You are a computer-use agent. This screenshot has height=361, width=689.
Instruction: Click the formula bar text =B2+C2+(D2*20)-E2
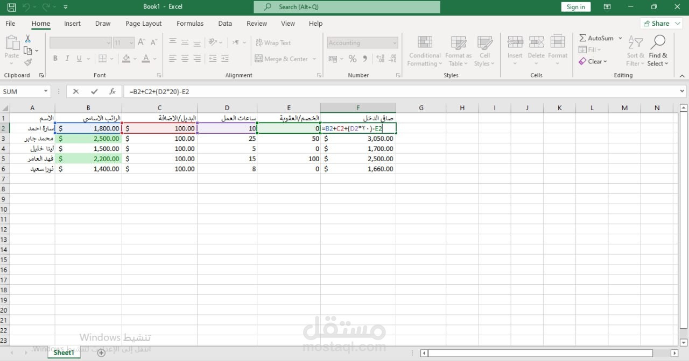[159, 92]
